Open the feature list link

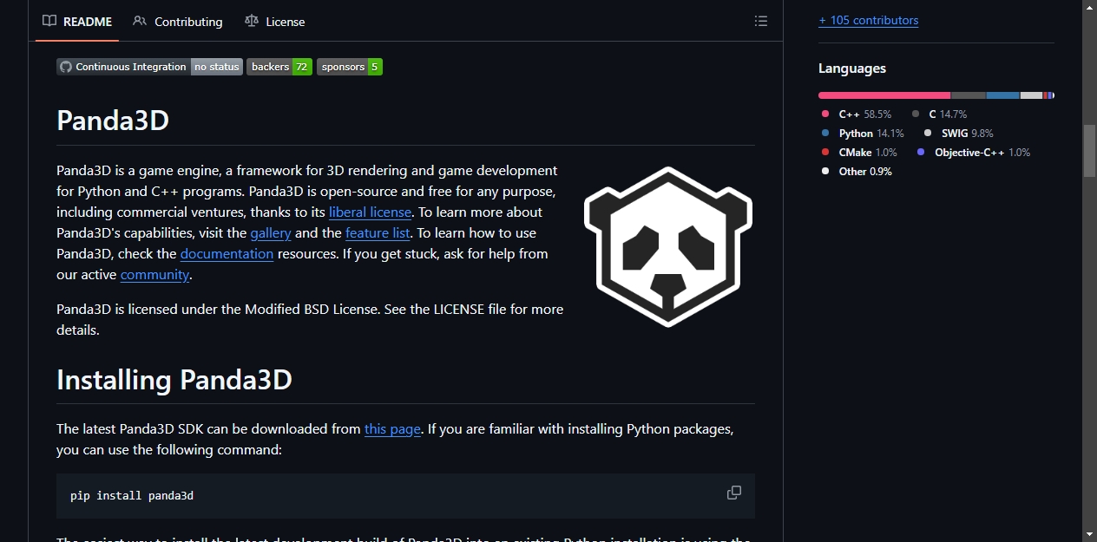pyautogui.click(x=378, y=232)
